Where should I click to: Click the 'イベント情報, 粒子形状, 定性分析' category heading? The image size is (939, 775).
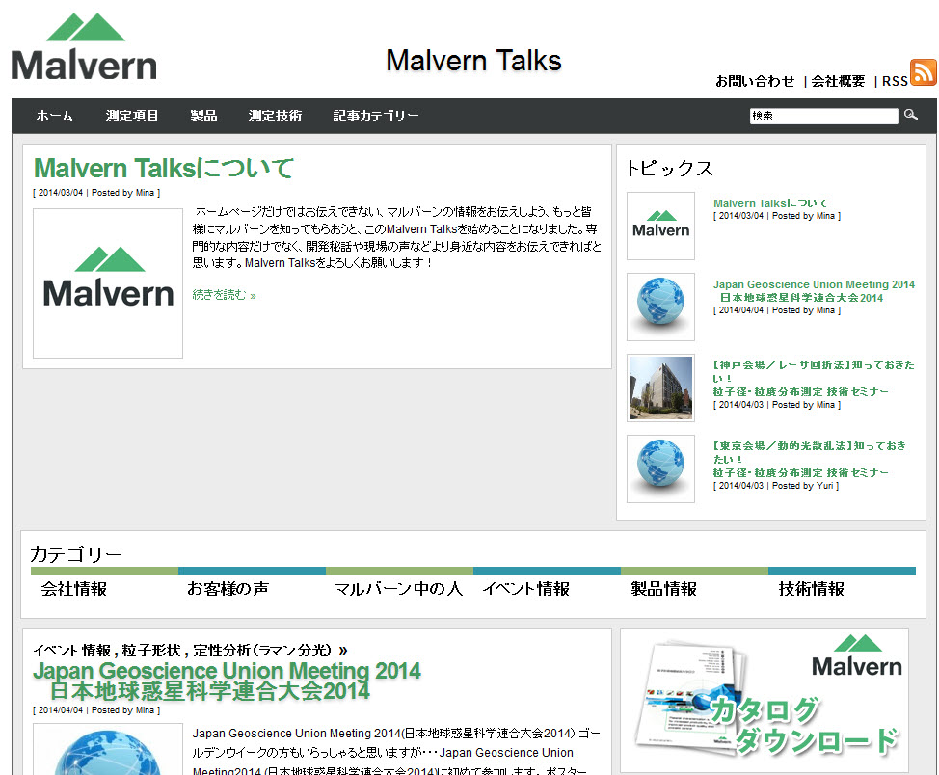pyautogui.click(x=191, y=651)
